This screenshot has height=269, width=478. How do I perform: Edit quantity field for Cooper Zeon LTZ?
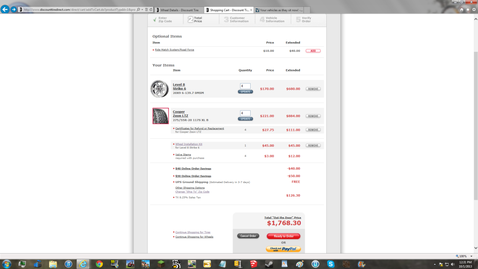point(245,113)
